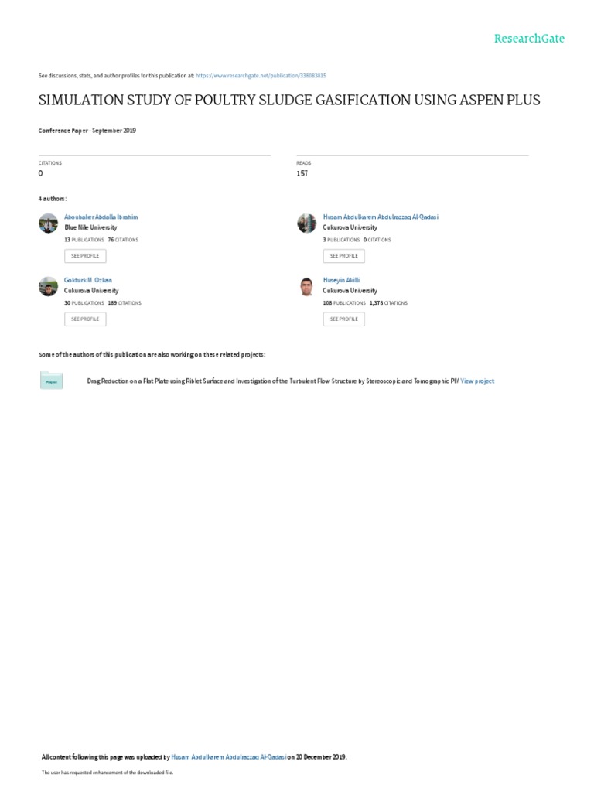Open Huseyin Akilli author name link
The width and height of the screenshot is (594, 792).
click(341, 280)
